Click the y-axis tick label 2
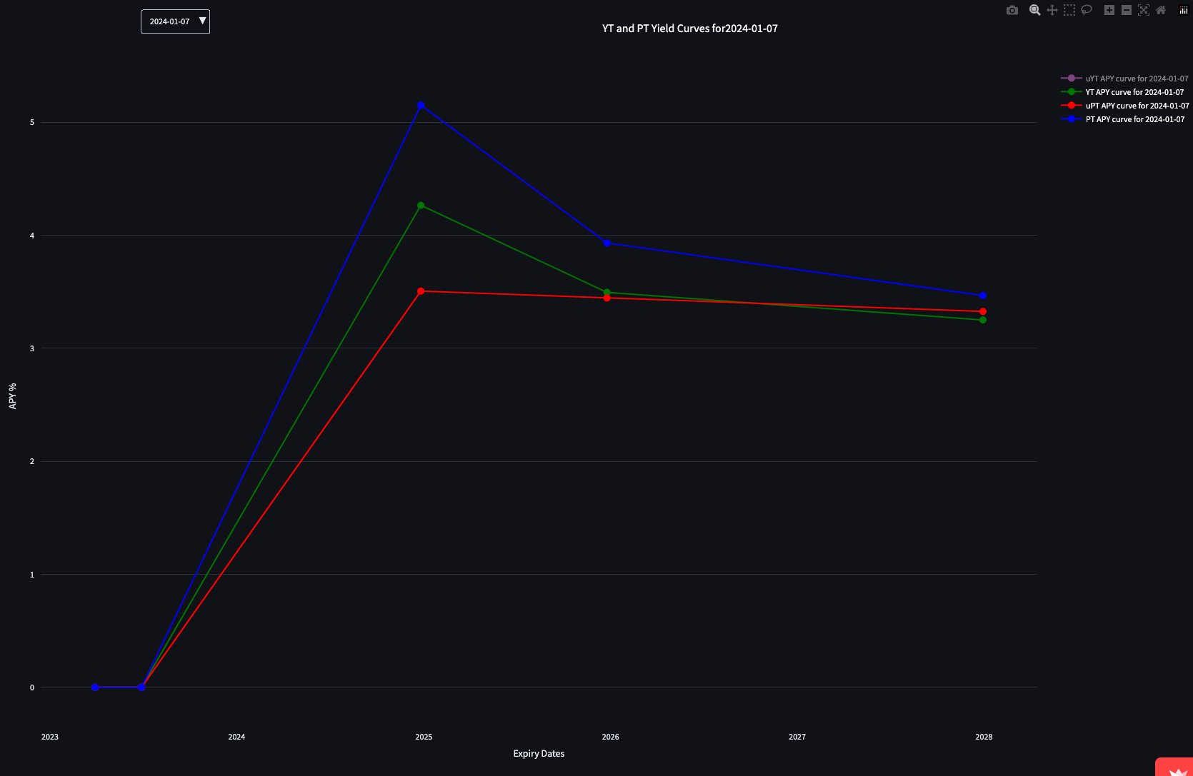Image resolution: width=1193 pixels, height=776 pixels. (32, 462)
